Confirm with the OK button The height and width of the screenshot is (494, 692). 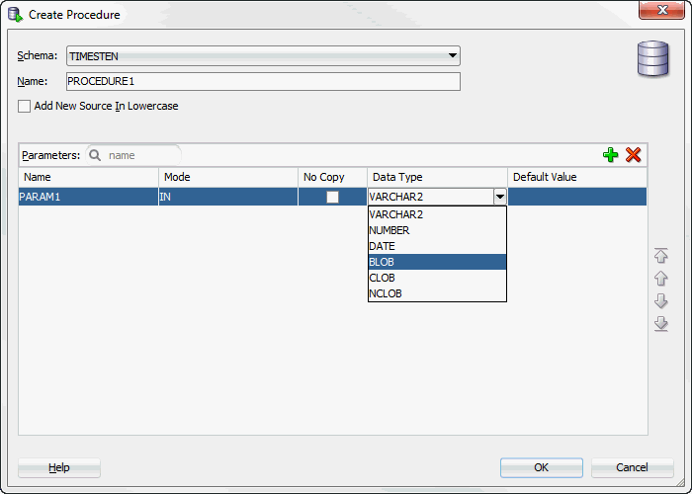[542, 467]
